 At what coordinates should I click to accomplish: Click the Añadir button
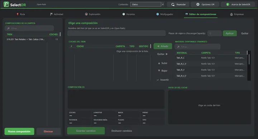[x=163, y=46]
